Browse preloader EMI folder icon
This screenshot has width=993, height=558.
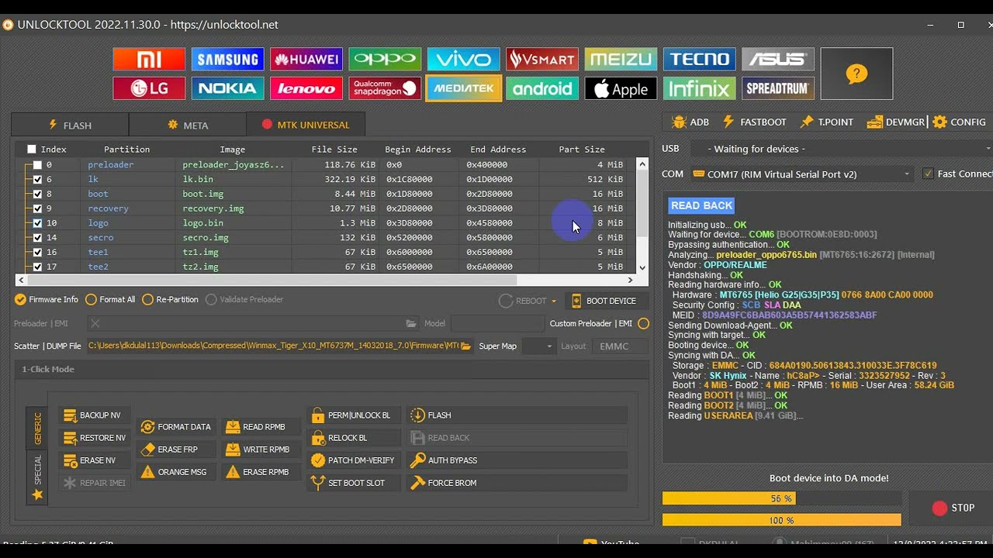coord(411,323)
